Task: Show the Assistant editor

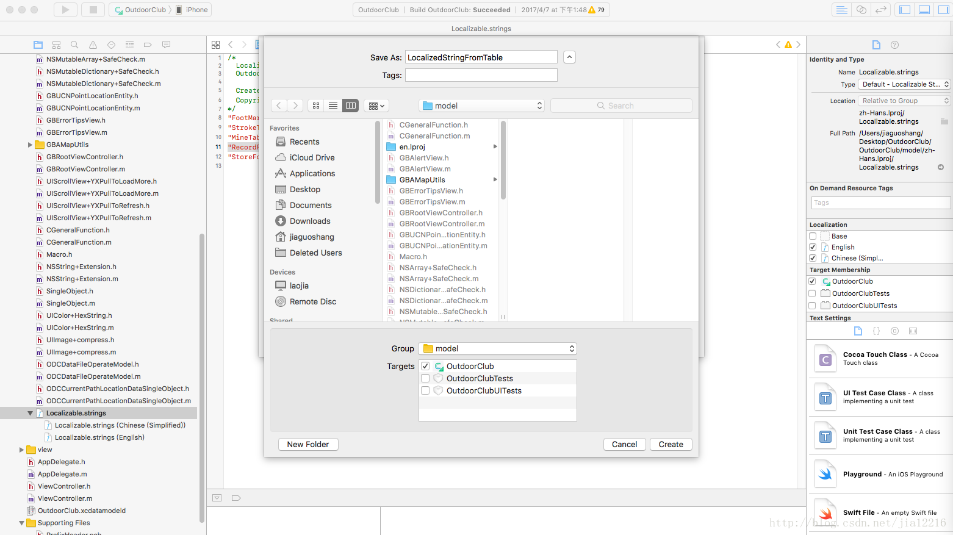Action: [x=861, y=10]
